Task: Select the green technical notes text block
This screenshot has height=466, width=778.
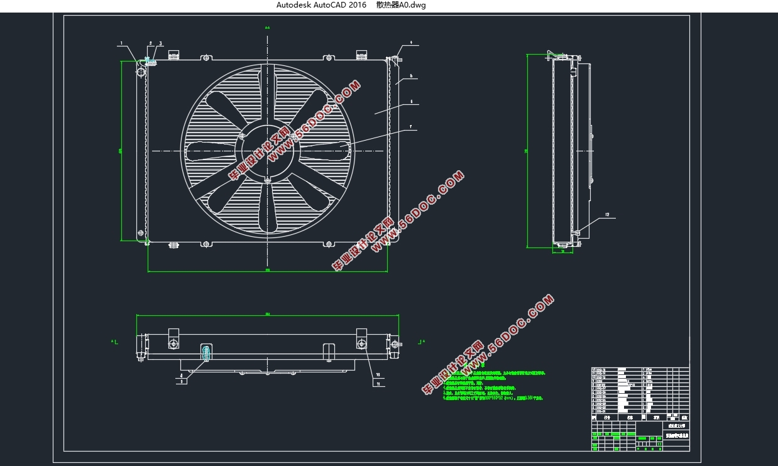Action: [x=493, y=384]
